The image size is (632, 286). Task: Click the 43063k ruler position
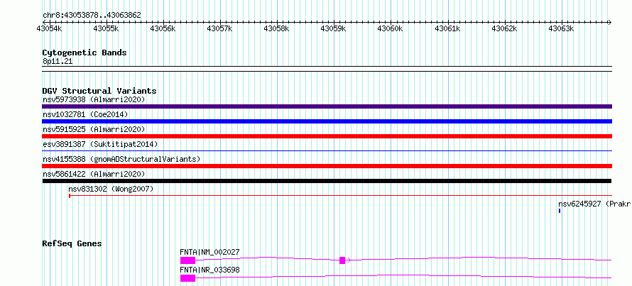tap(561, 29)
